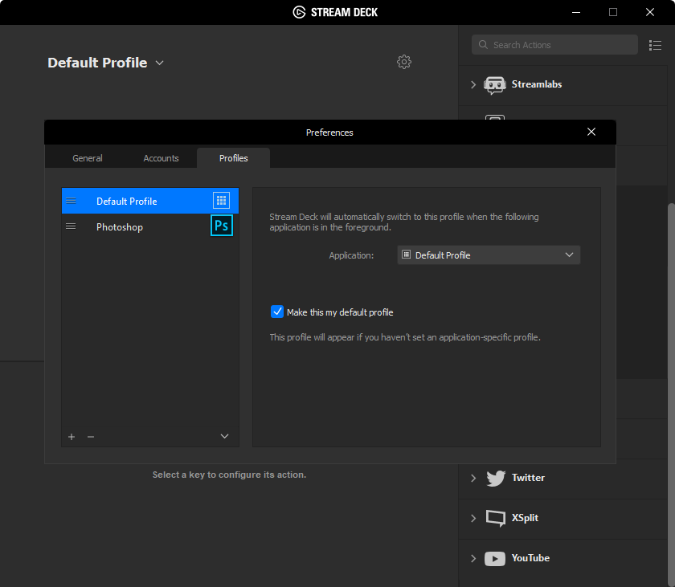Uncheck Make this my default profile
675x587 pixels.
pos(277,312)
